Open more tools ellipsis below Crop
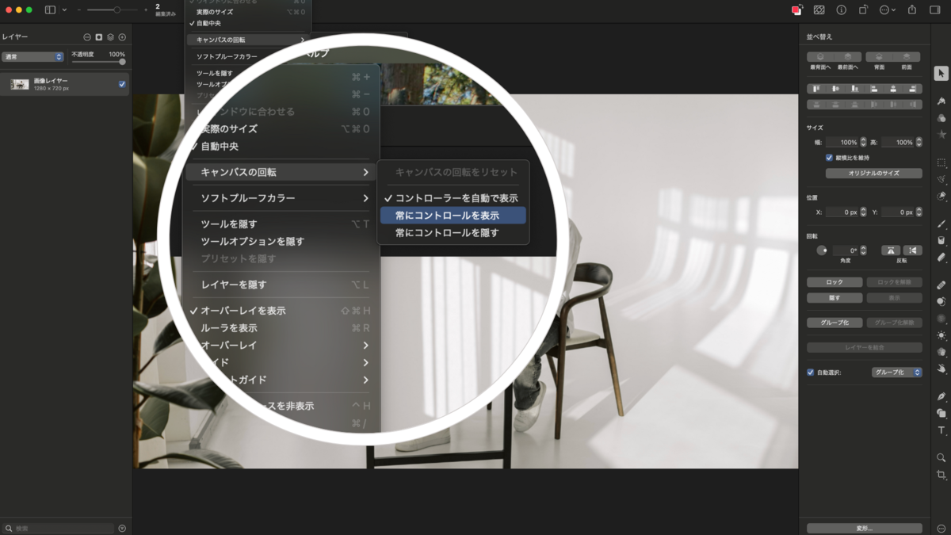 point(941,529)
